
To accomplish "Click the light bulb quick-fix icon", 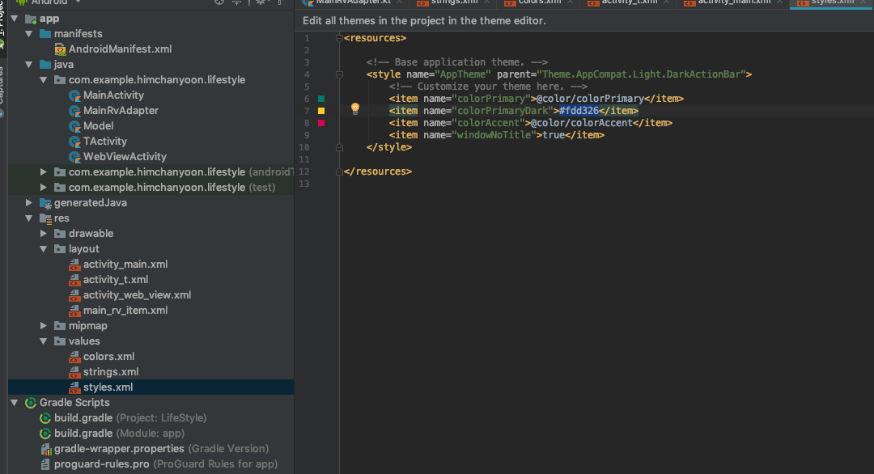I will pyautogui.click(x=355, y=108).
